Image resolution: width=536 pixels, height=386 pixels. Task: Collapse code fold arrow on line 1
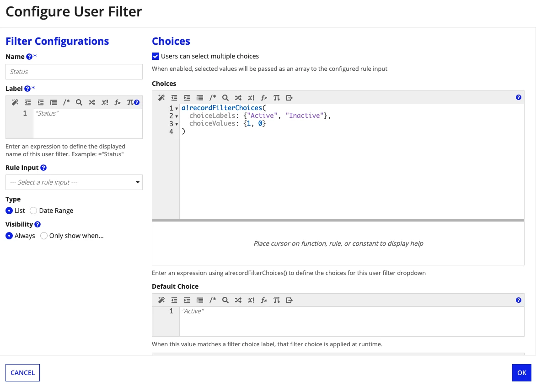(x=177, y=109)
